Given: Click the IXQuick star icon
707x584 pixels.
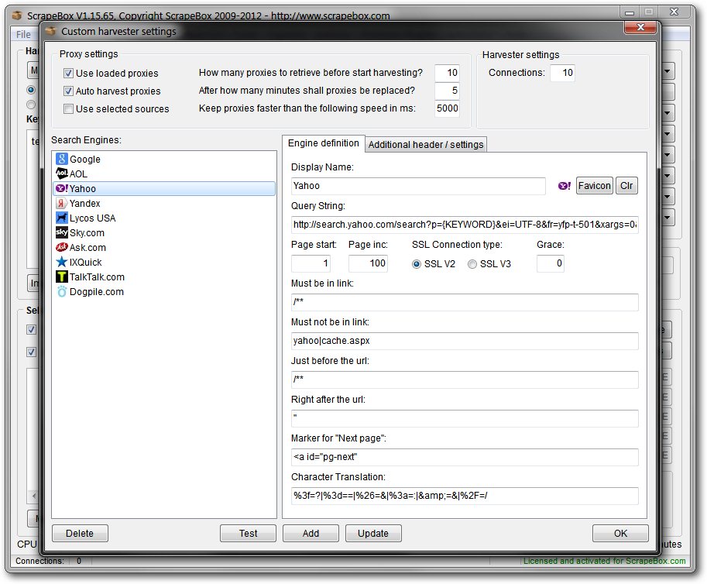Looking at the screenshot, I should coord(62,262).
